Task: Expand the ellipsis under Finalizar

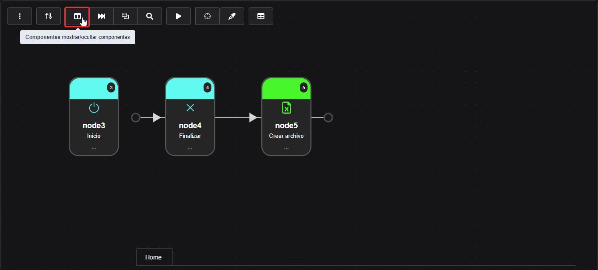Action: (190, 148)
